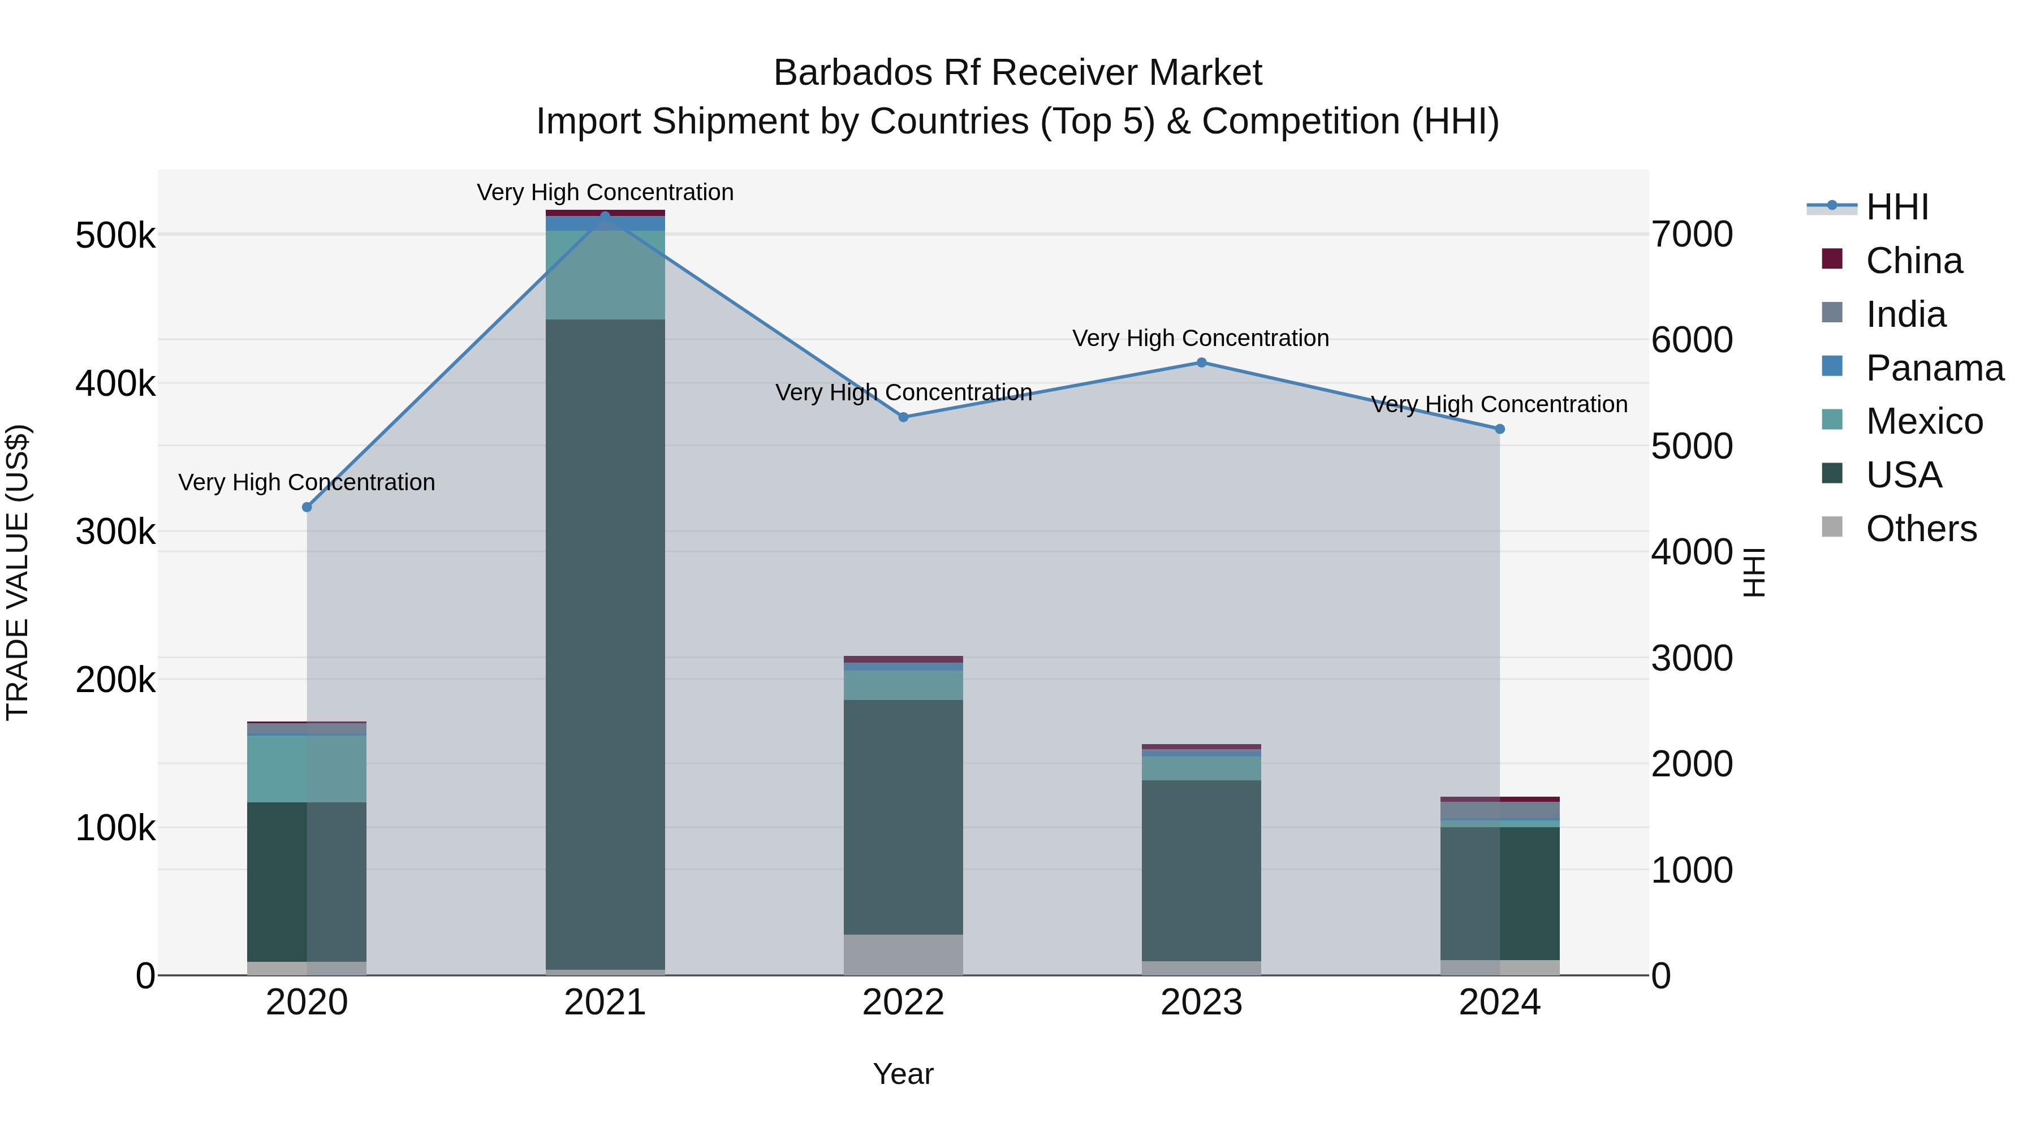Click the China maroon legend swatch
The width and height of the screenshot is (2036, 1145).
coord(1832,258)
